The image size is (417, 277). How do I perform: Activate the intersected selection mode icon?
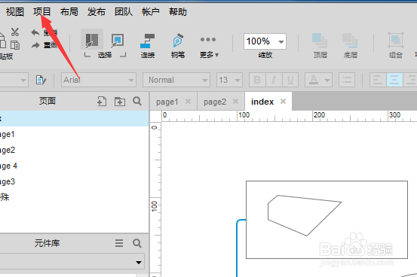coord(92,40)
